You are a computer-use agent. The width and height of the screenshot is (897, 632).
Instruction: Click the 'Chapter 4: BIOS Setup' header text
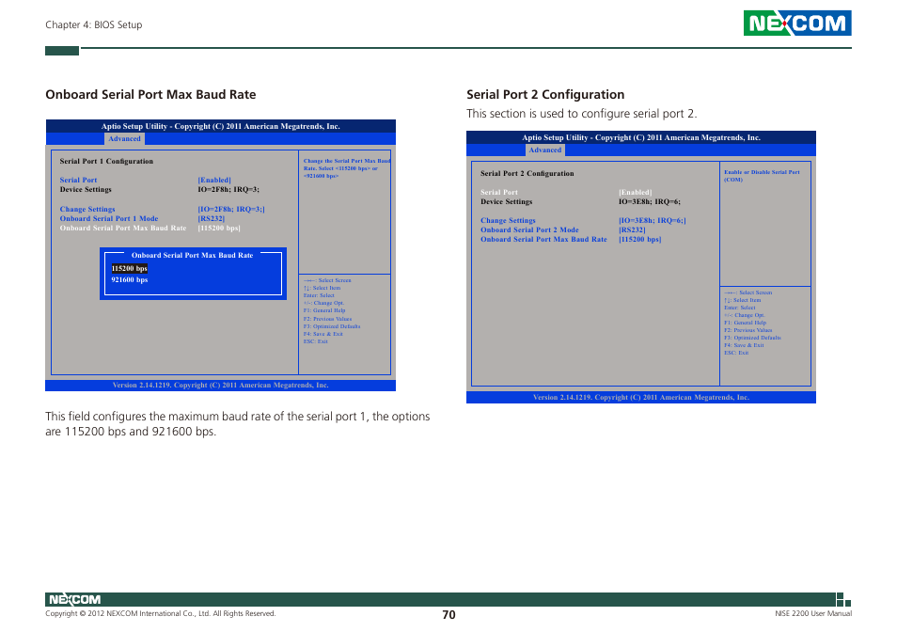[x=94, y=24]
